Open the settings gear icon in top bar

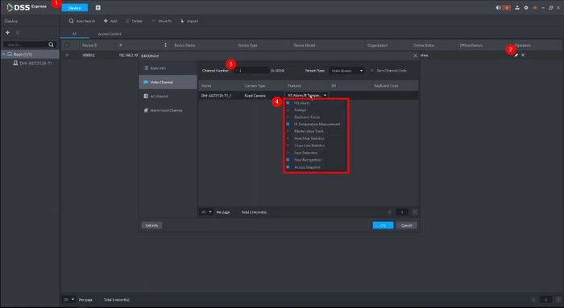(x=526, y=7)
